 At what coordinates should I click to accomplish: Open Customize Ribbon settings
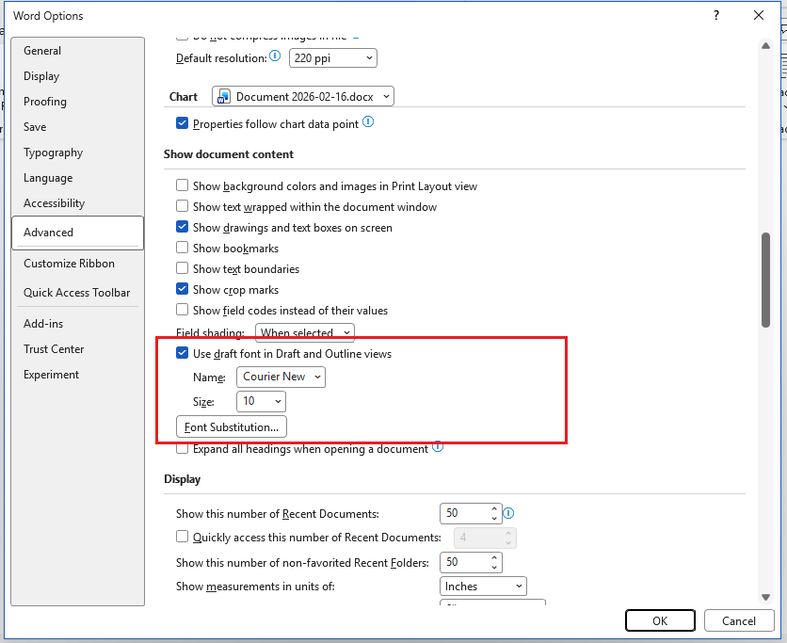[x=77, y=264]
